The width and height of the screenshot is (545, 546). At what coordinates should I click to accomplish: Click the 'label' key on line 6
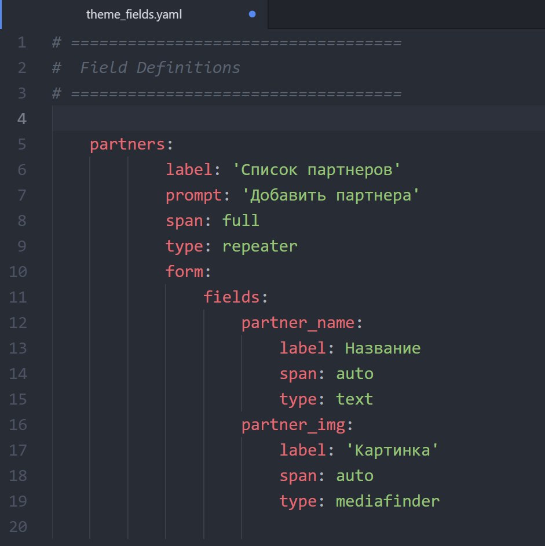pos(189,170)
